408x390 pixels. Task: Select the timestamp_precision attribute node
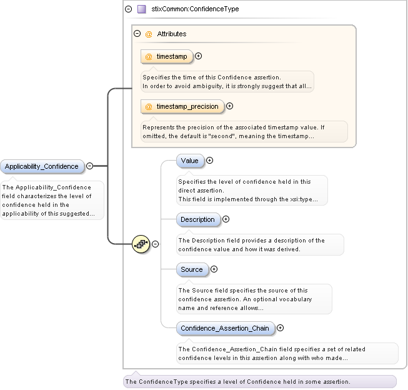(x=182, y=106)
